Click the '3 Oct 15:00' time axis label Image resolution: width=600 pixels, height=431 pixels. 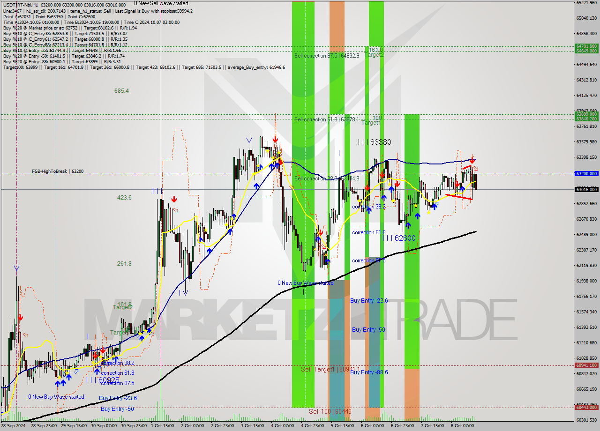coord(252,426)
